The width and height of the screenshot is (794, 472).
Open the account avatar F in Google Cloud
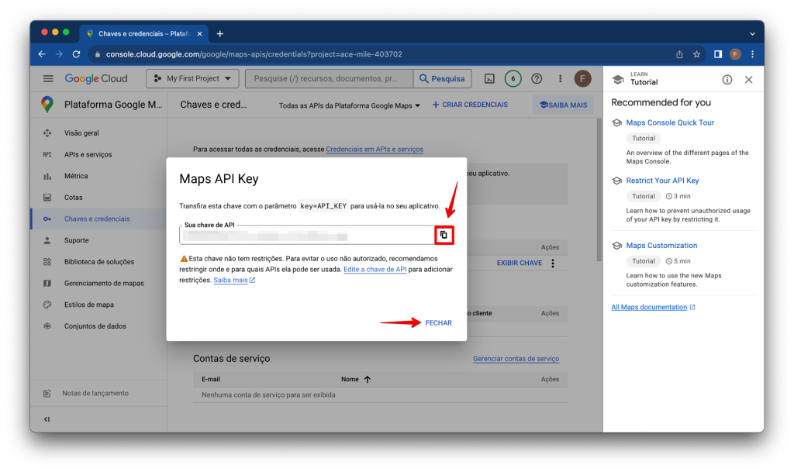tap(583, 79)
